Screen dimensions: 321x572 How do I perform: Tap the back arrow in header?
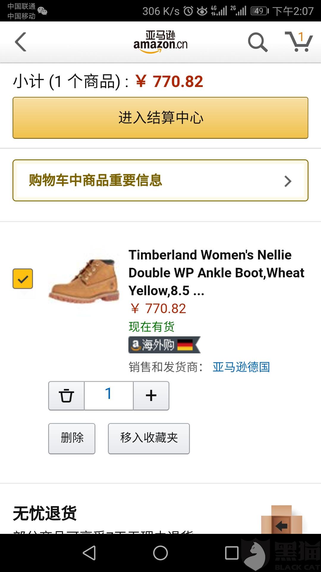coord(21,42)
